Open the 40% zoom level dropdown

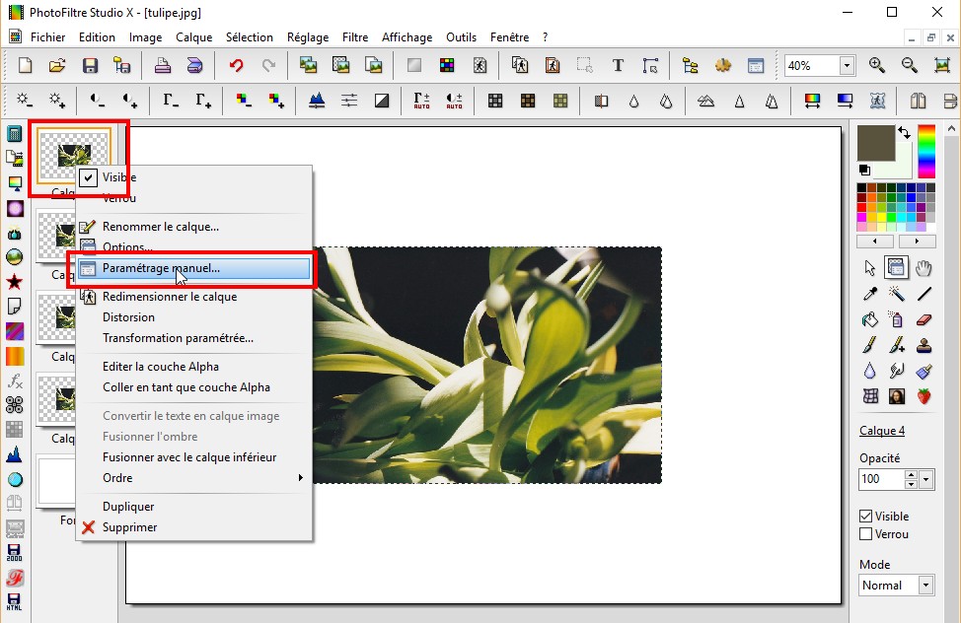click(x=847, y=66)
